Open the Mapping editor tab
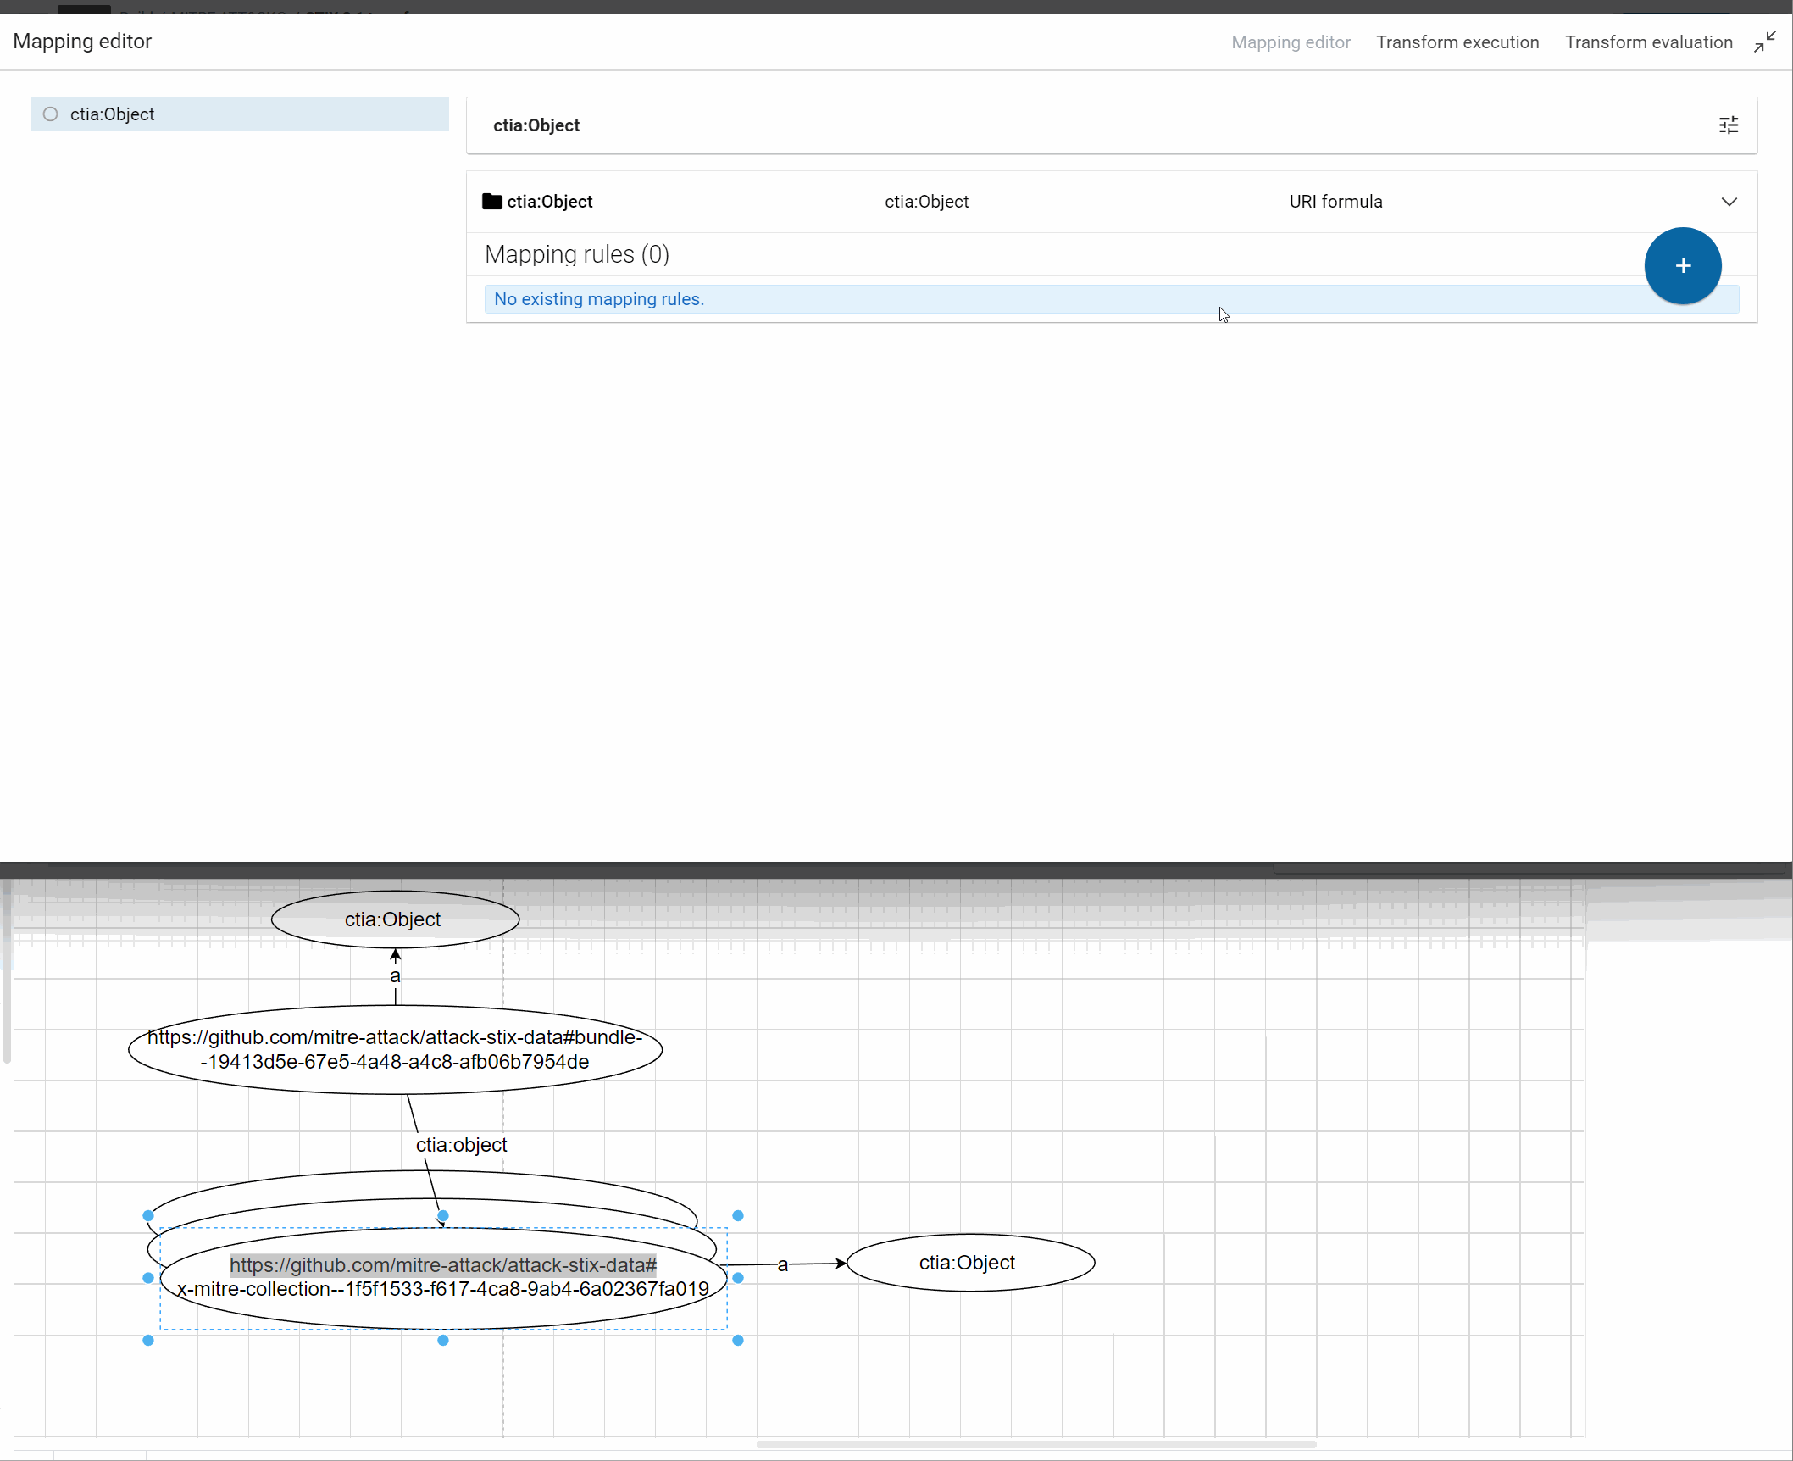Screen dimensions: 1793x1461 pos(1290,42)
